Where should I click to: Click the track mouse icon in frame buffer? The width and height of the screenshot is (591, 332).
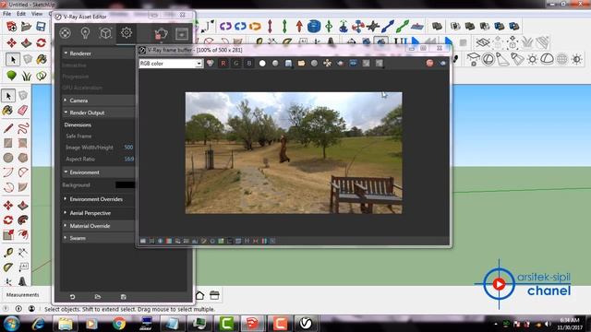[327, 64]
